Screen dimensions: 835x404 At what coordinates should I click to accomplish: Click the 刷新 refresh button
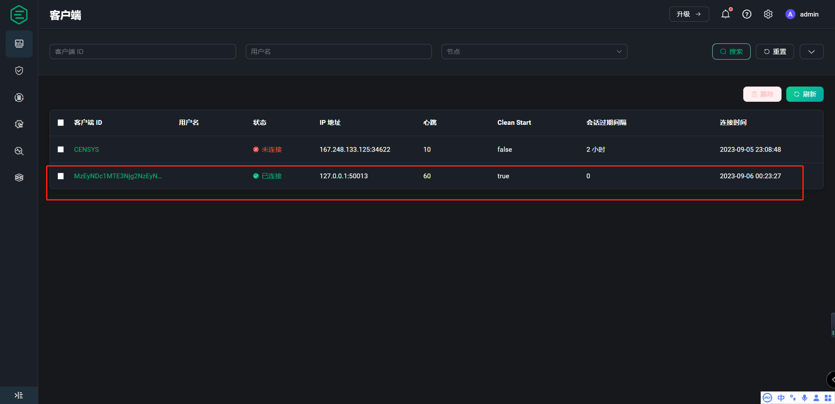805,94
